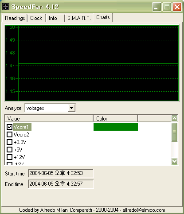Close the SpeedFan window

coord(177,7)
